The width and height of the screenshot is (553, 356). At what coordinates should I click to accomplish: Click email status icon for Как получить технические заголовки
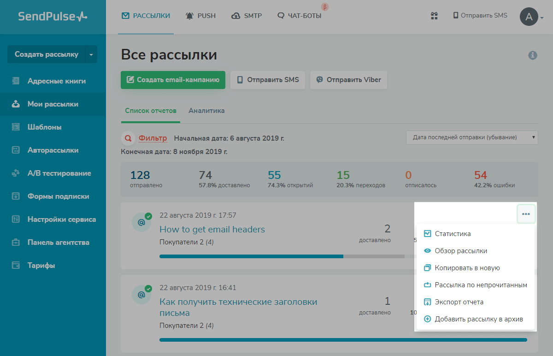141,294
